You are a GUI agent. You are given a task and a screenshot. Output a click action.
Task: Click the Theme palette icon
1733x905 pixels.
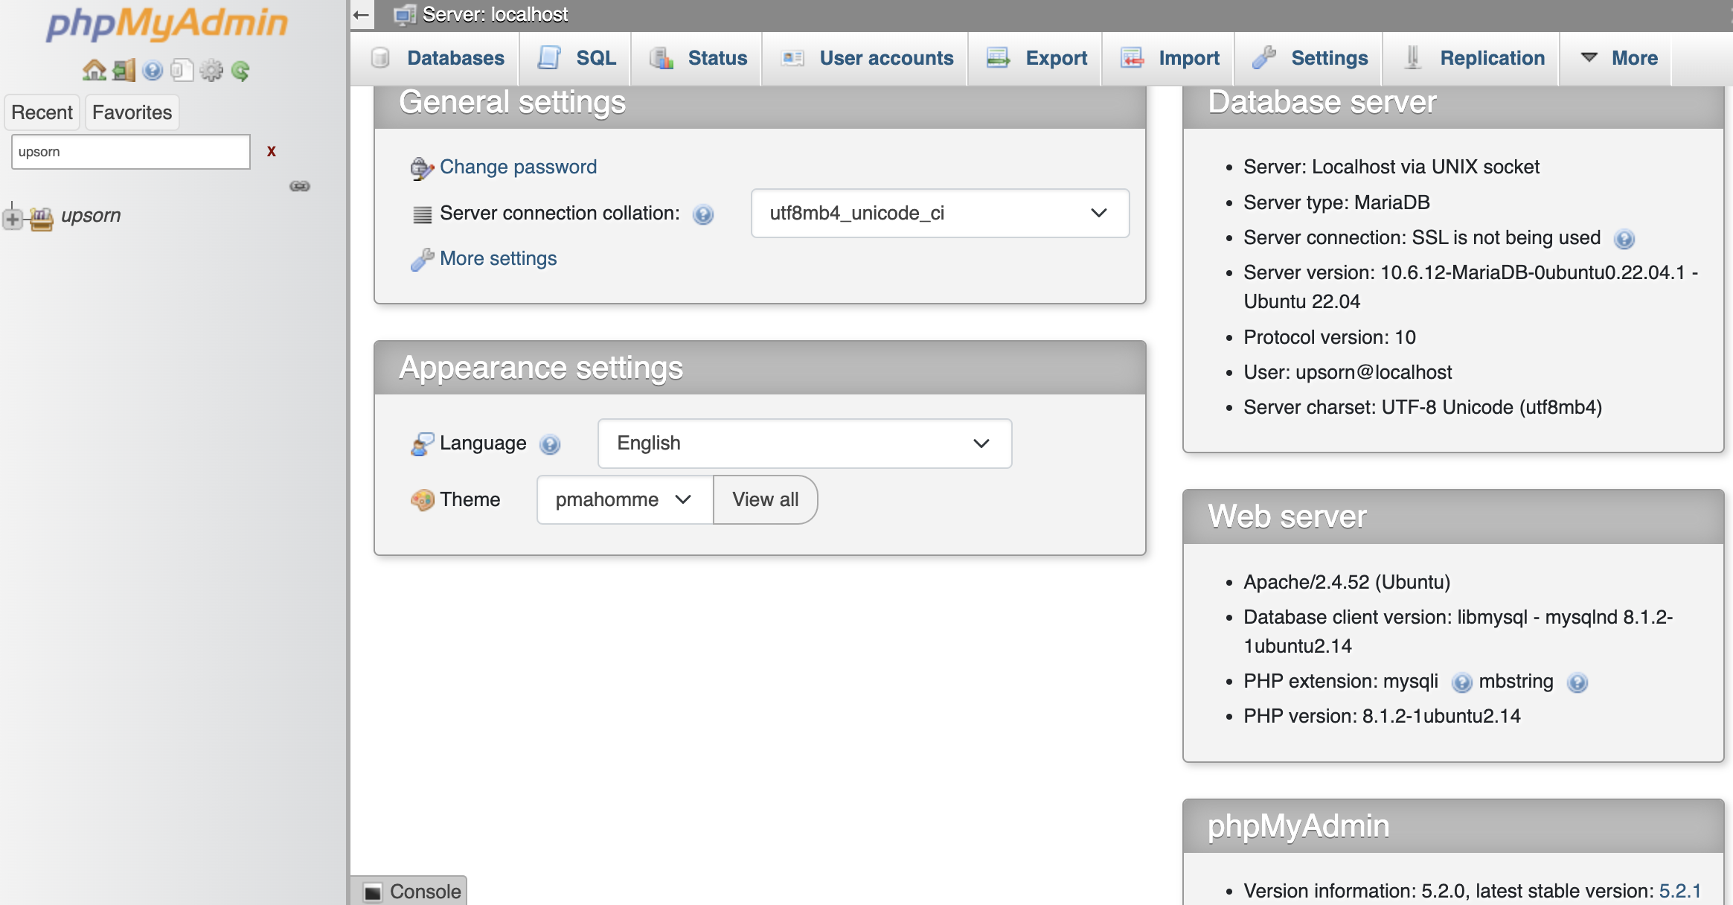[422, 500]
